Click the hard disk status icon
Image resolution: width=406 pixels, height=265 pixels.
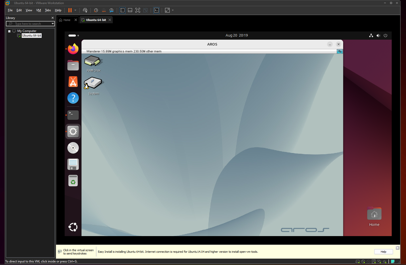(x=358, y=261)
